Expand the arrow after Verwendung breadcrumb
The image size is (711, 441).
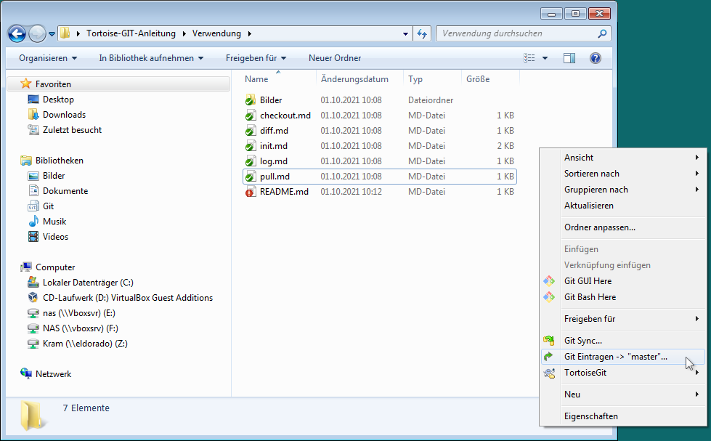[249, 33]
